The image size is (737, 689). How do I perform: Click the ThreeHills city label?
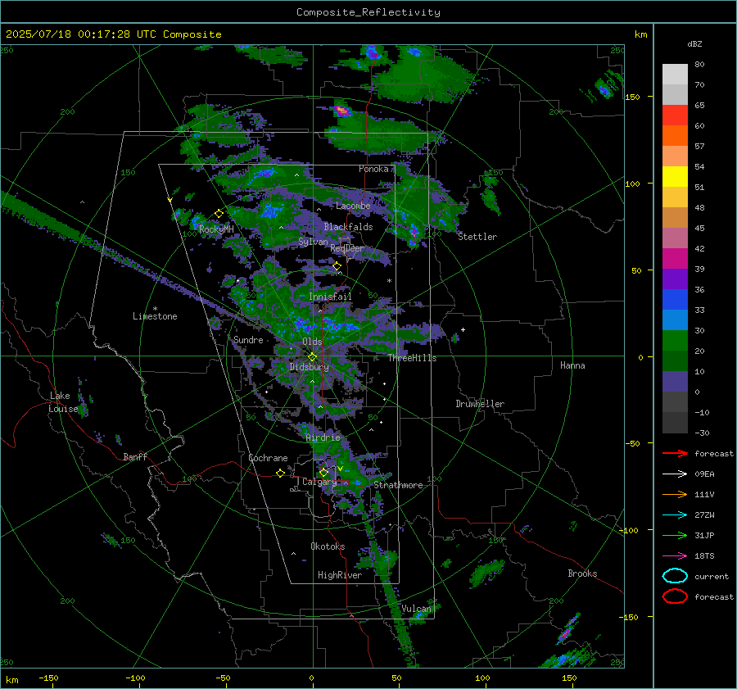pos(412,358)
